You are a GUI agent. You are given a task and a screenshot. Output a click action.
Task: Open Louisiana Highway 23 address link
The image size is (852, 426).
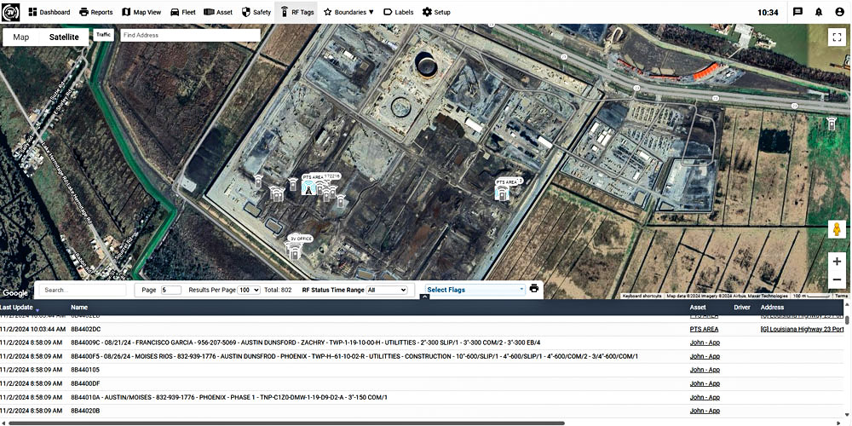(x=802, y=329)
